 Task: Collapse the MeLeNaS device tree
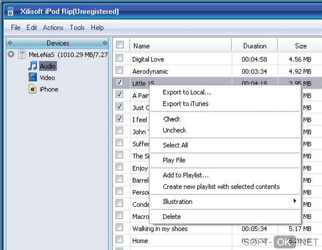point(11,54)
